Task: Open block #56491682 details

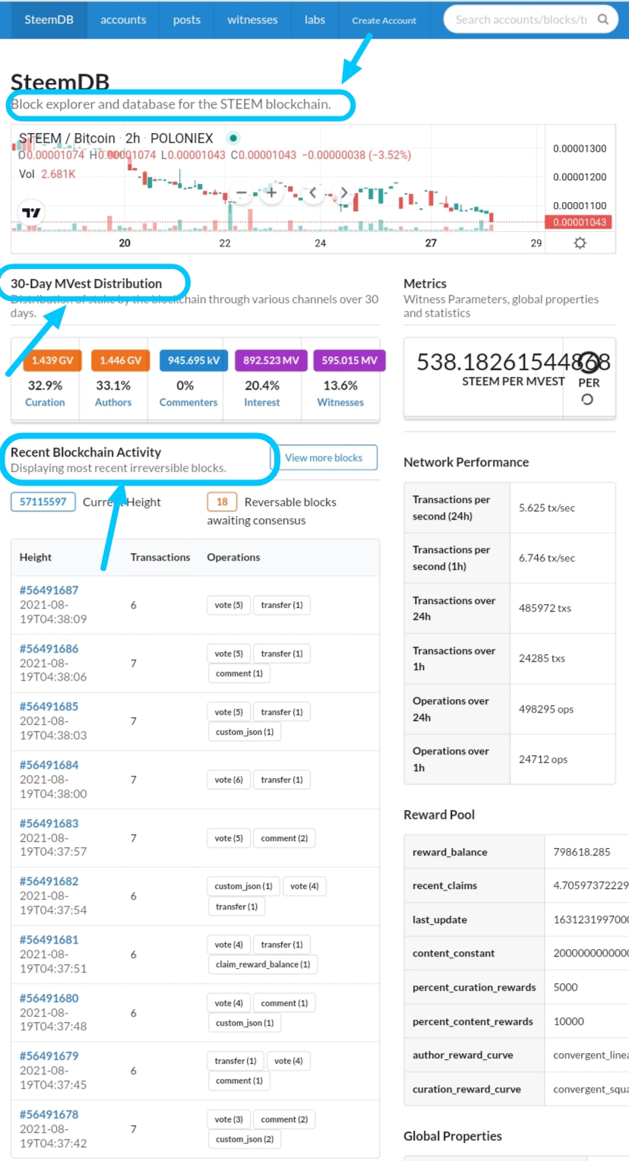Action: [x=49, y=881]
